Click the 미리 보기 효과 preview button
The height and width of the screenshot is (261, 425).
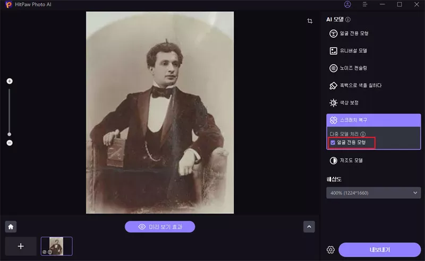coord(160,227)
